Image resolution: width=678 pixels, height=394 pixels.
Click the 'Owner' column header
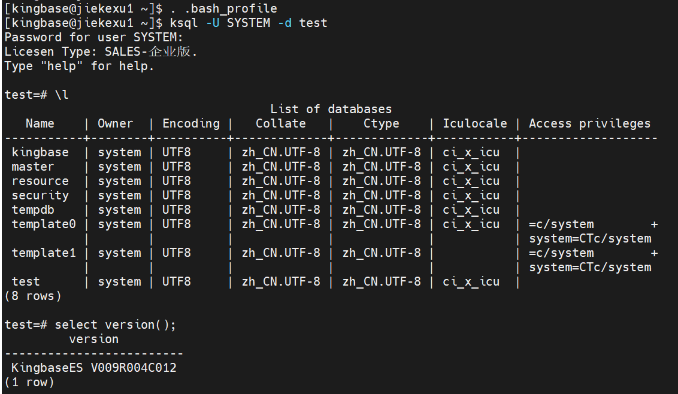click(116, 123)
